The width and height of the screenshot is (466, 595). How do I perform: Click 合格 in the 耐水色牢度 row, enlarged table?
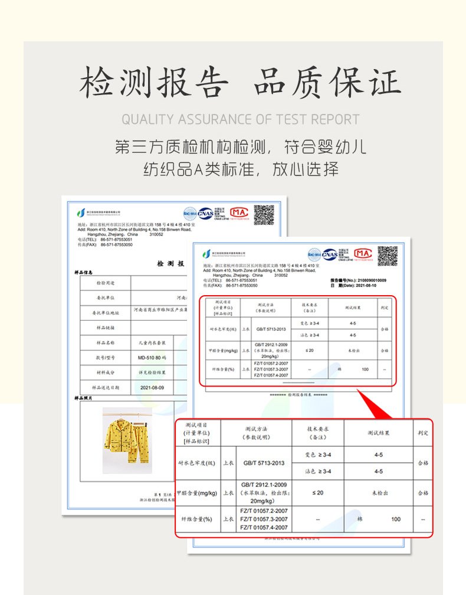(x=423, y=463)
